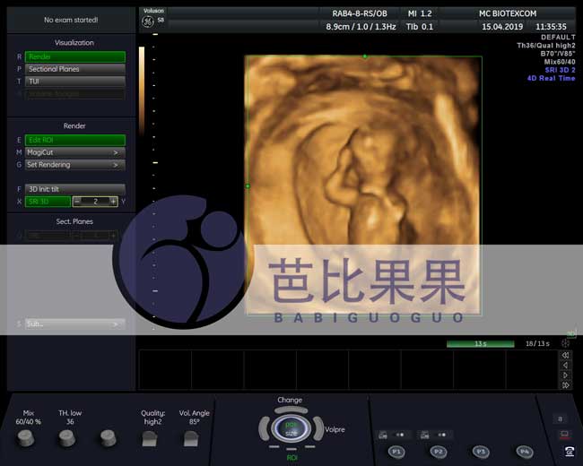Click the 8.9cm / 1.0 / 1.3Hz readout
The image size is (583, 466).
click(361, 27)
